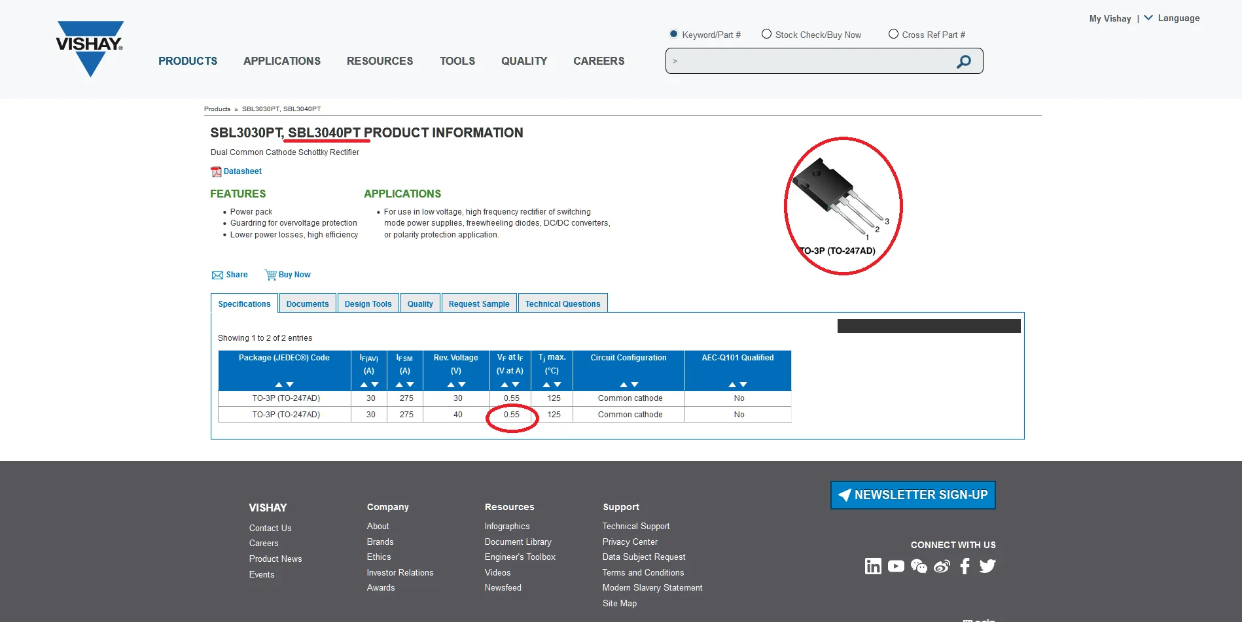
Task: Sort VF at IF column descending arrow
Action: pyautogui.click(x=516, y=385)
